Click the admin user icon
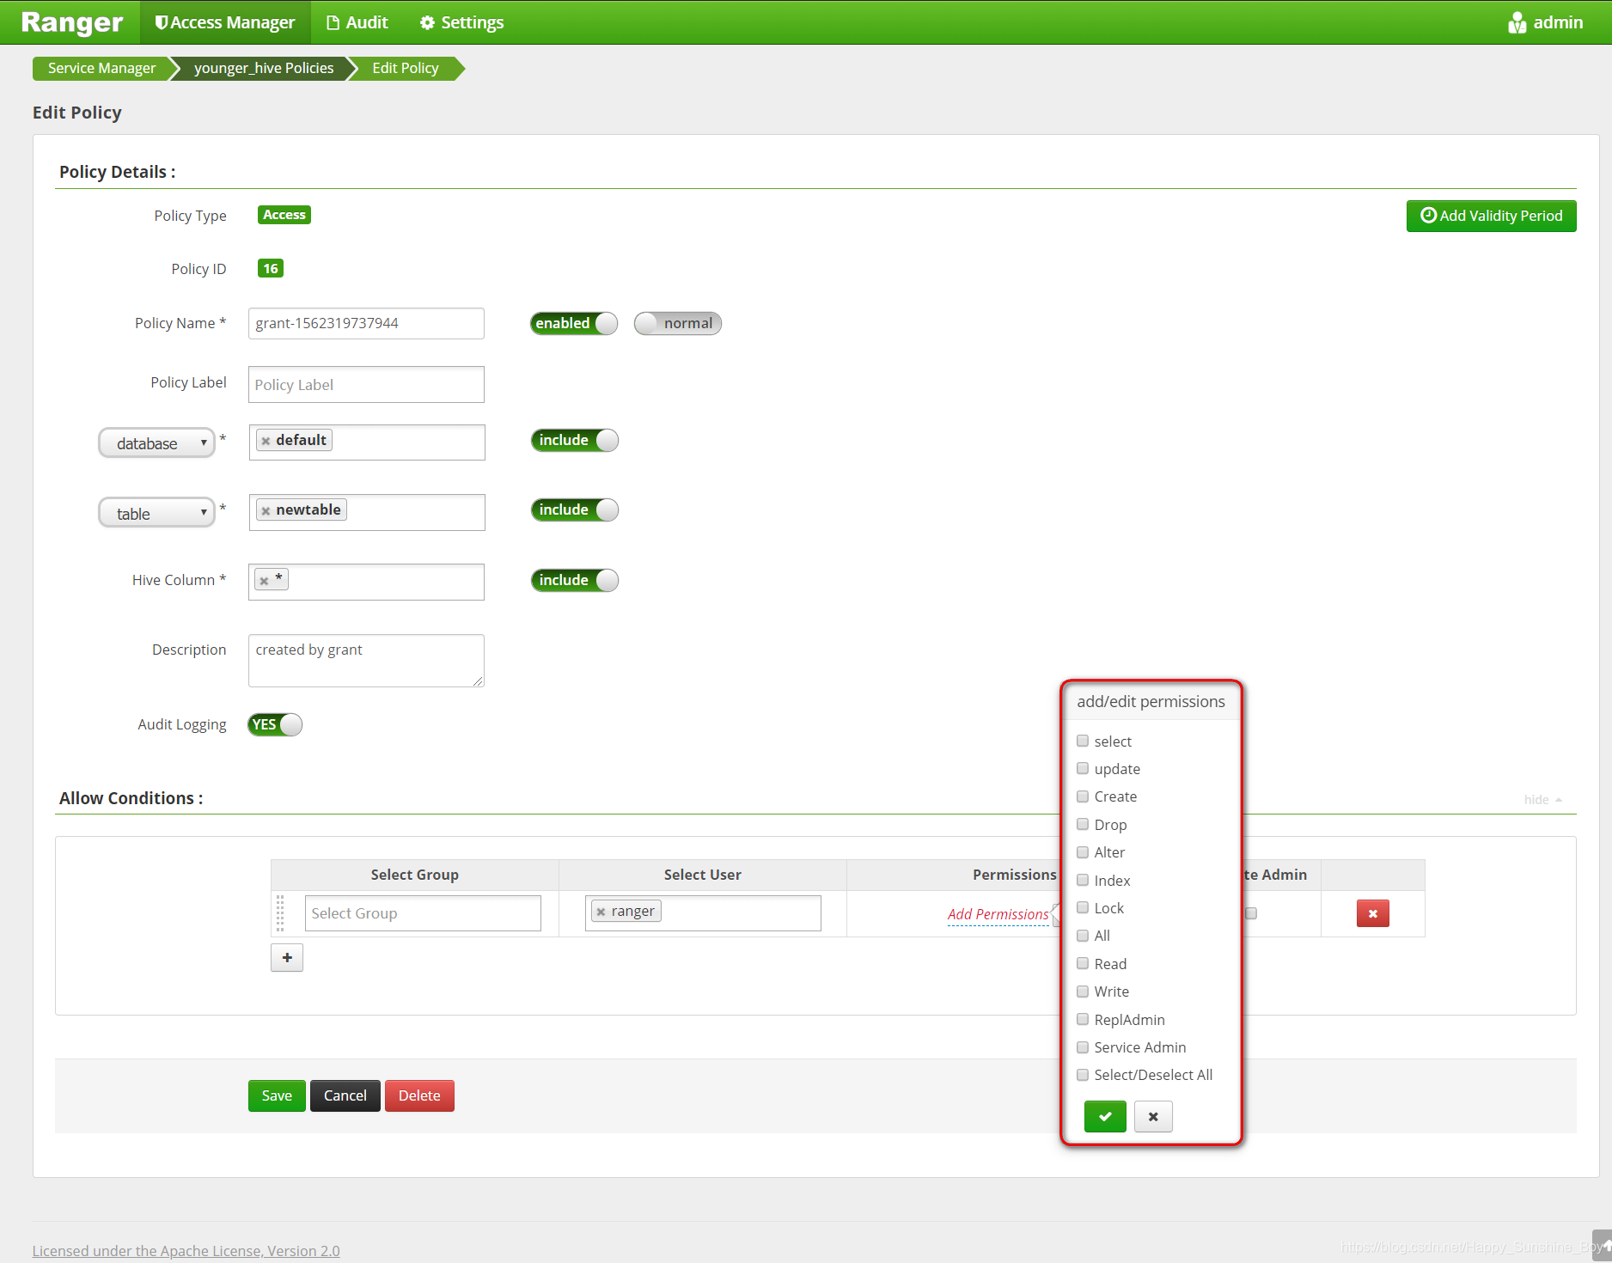This screenshot has width=1612, height=1263. pos(1517,22)
